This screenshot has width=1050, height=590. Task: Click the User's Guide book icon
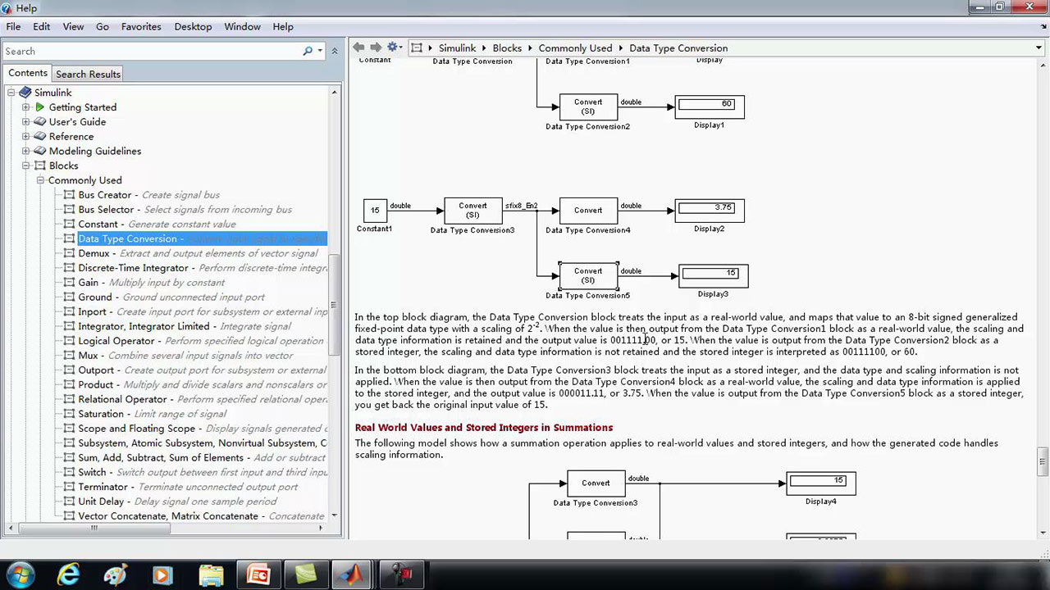[39, 122]
